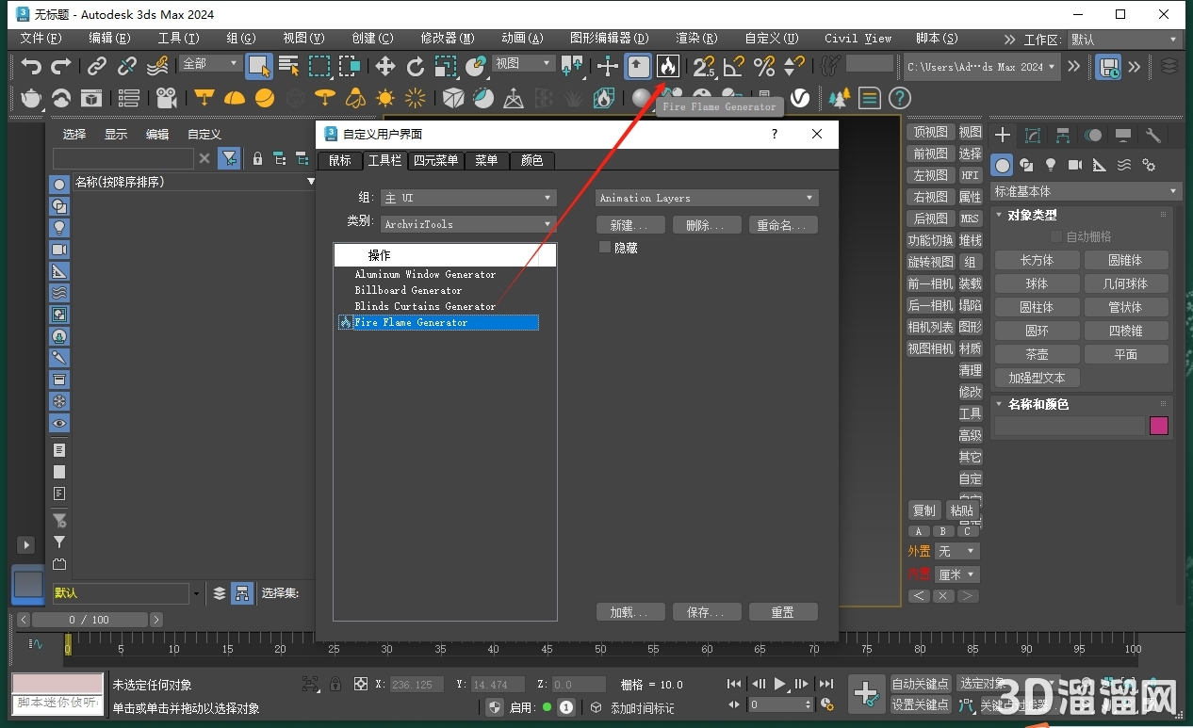This screenshot has width=1193, height=728.
Task: Toggle cameras display filter in scene explorer
Action: [x=59, y=250]
